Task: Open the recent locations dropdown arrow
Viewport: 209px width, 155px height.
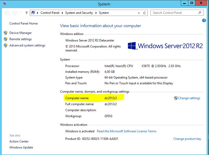Action: point(21,13)
